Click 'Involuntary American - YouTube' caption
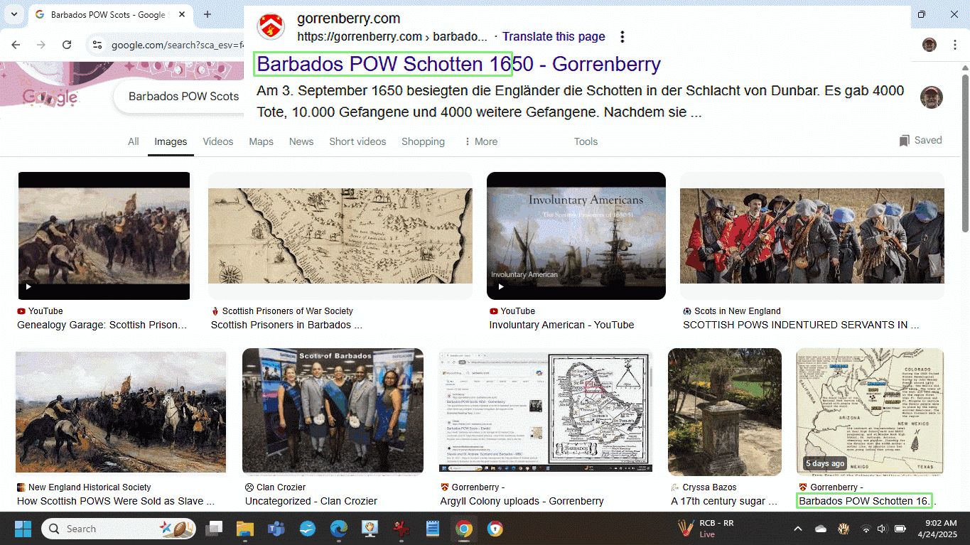The width and height of the screenshot is (970, 545). point(561,325)
